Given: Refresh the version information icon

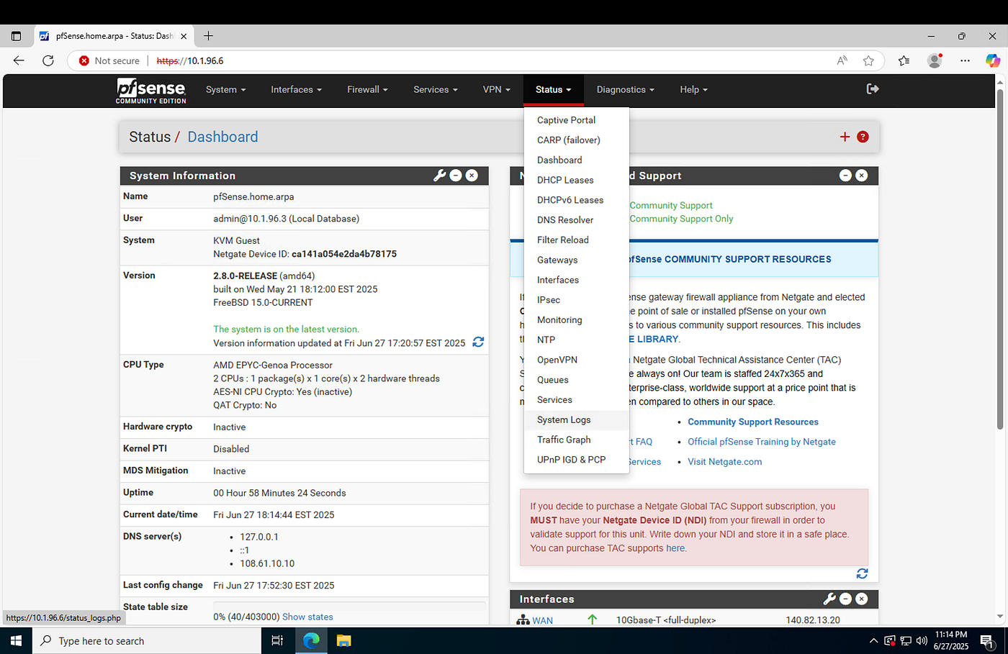Looking at the screenshot, I should (x=478, y=342).
